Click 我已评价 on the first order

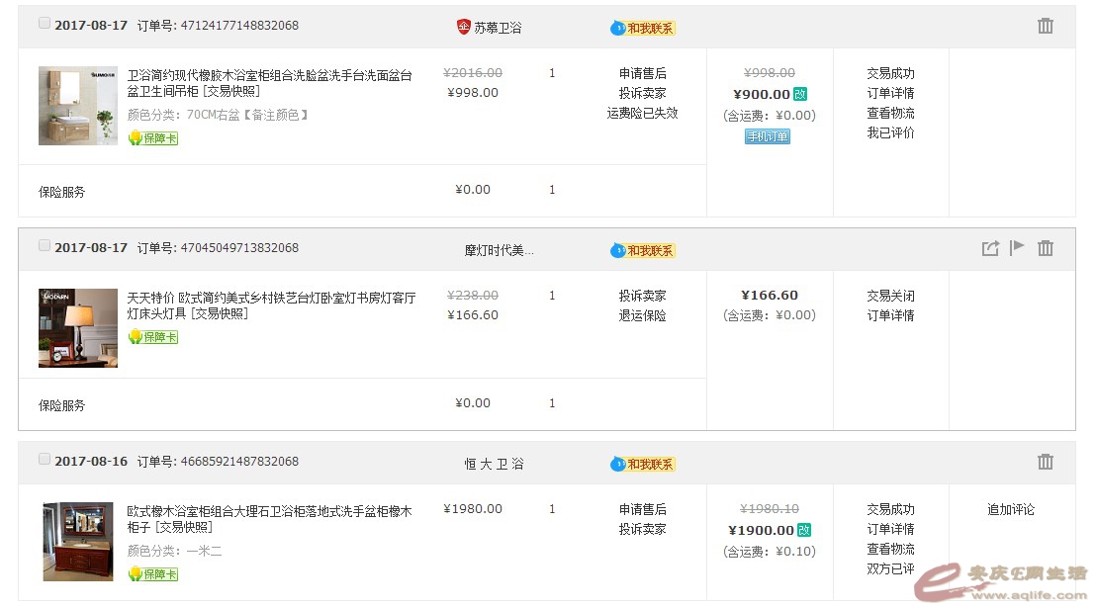pos(890,132)
